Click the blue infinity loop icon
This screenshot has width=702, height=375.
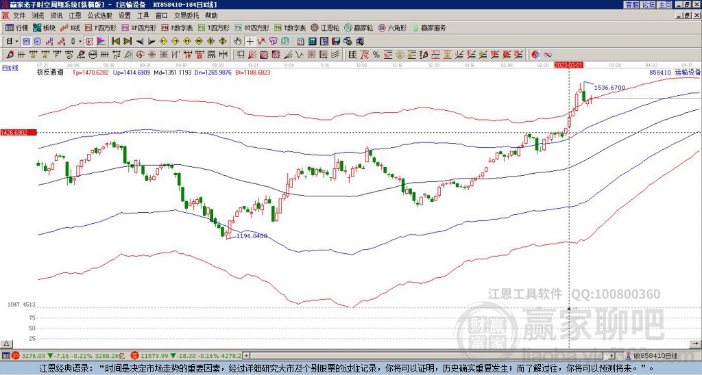[x=548, y=55]
